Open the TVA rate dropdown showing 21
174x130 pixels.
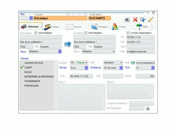[153, 68]
